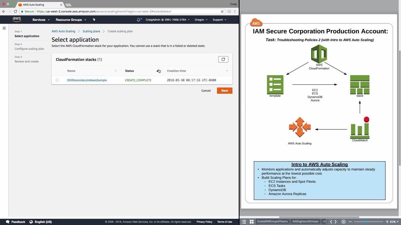Adjust the viewer zoom slider
This screenshot has height=225, width=401.
[x=365, y=222]
